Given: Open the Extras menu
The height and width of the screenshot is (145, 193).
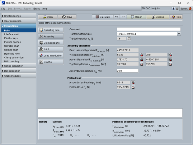Looking at the screenshot, I should [36, 9].
